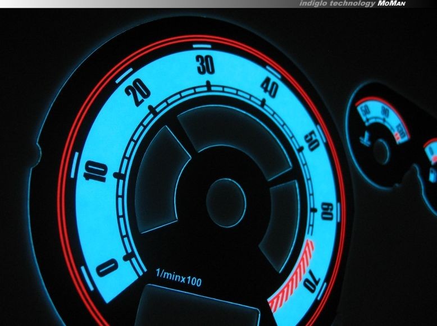Screen dimensions: 437x326
Task: Click the "50" on the large tachometer
Action: (x=312, y=141)
